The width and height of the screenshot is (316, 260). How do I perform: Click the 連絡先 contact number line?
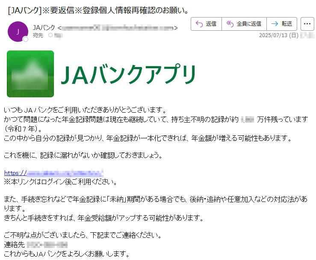(x=35, y=245)
